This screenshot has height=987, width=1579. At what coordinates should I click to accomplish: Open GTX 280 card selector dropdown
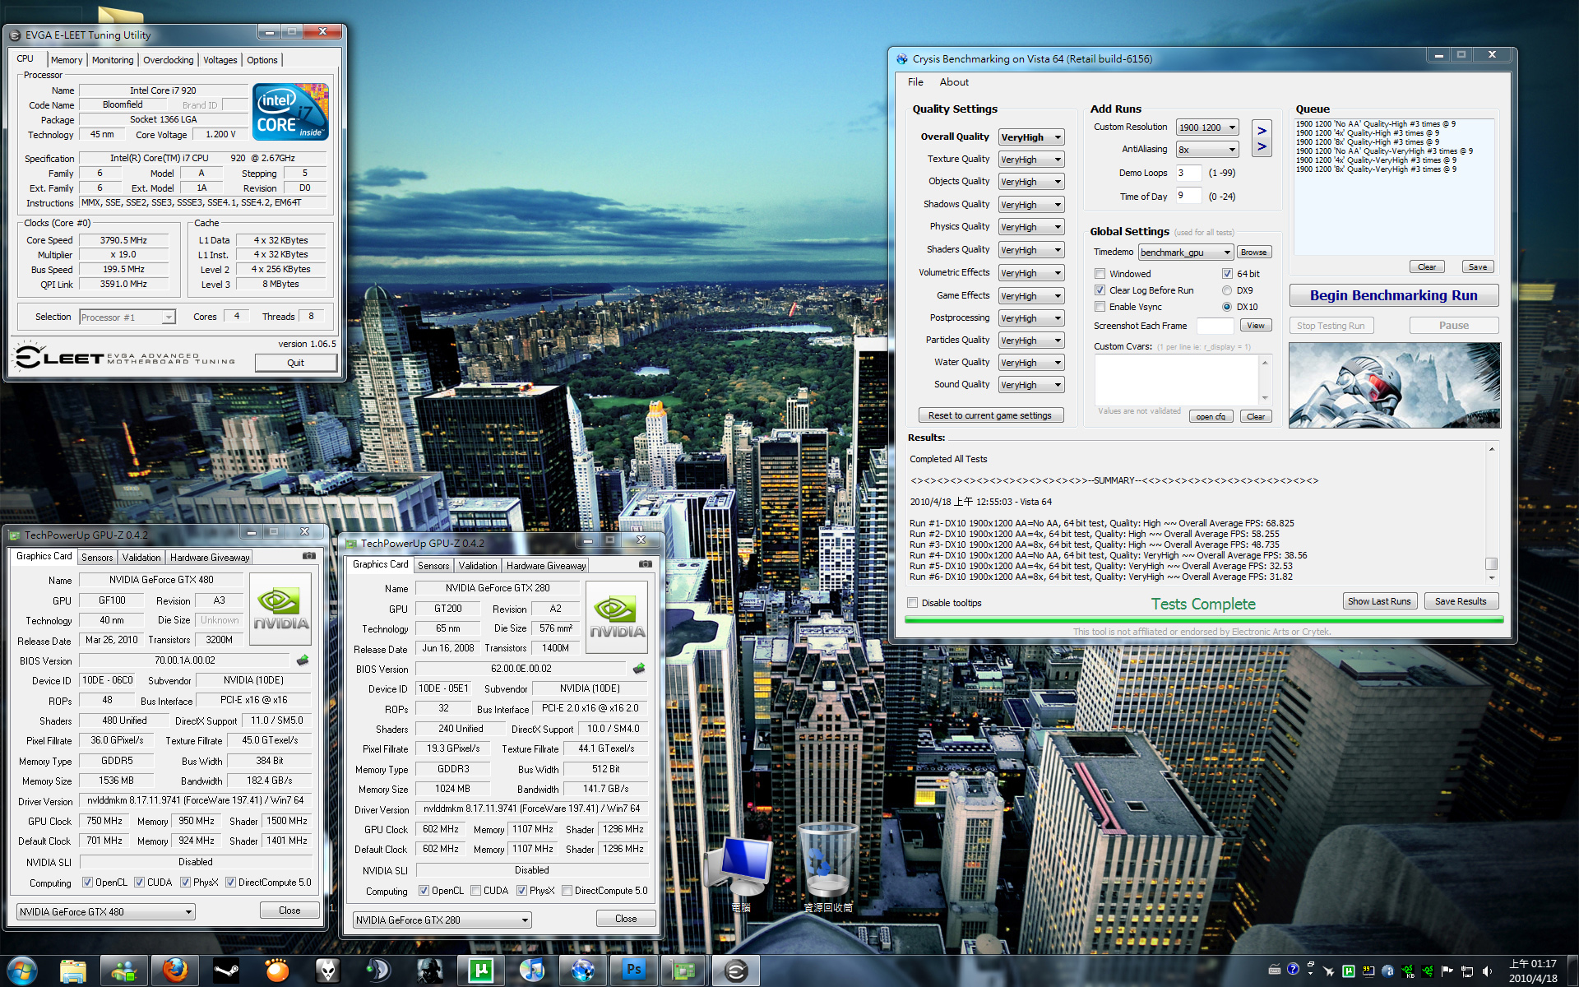click(x=442, y=920)
